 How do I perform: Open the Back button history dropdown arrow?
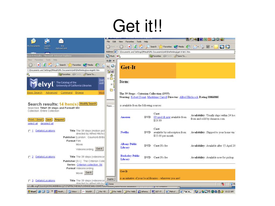pos(117,47)
